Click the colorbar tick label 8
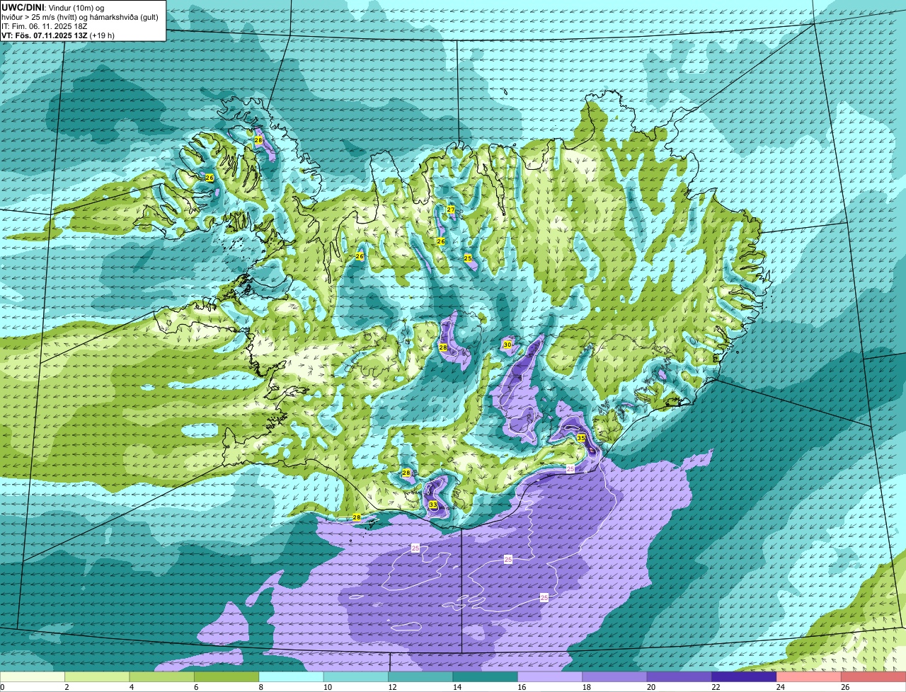 tap(260, 687)
